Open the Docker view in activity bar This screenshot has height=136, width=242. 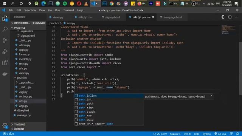5,74
